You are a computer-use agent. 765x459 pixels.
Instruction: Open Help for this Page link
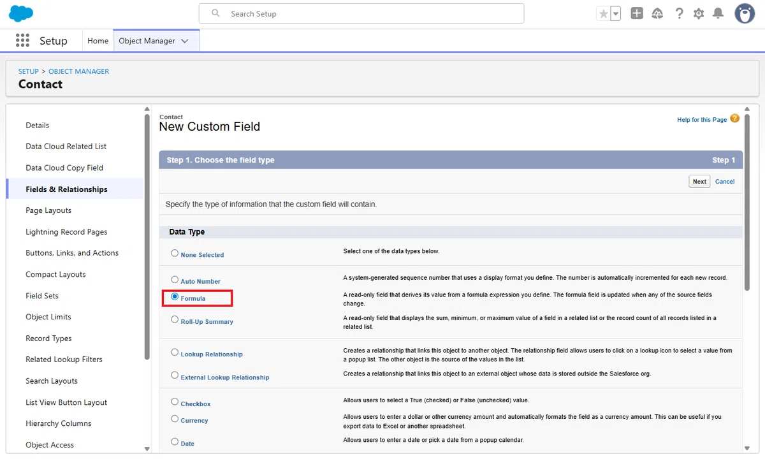[x=702, y=120]
